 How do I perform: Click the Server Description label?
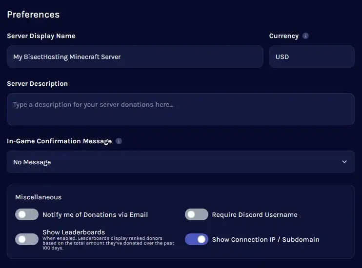[37, 84]
